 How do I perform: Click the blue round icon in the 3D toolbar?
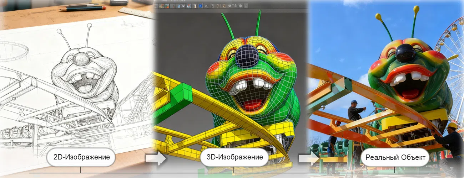point(201,6)
